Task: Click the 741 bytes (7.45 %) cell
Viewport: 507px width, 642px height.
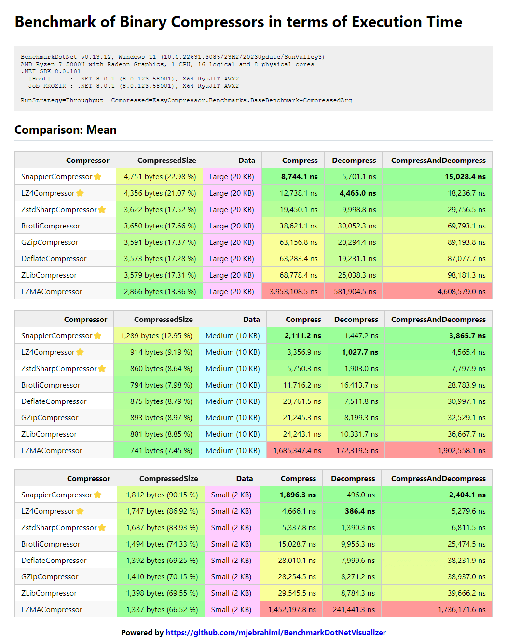Action: point(161,451)
